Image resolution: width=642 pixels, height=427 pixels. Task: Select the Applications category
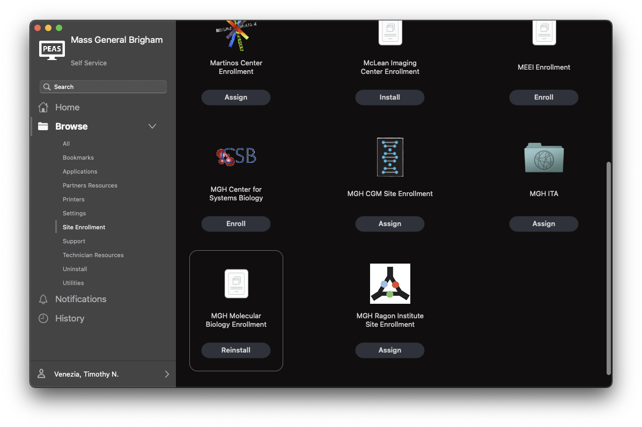(x=80, y=171)
